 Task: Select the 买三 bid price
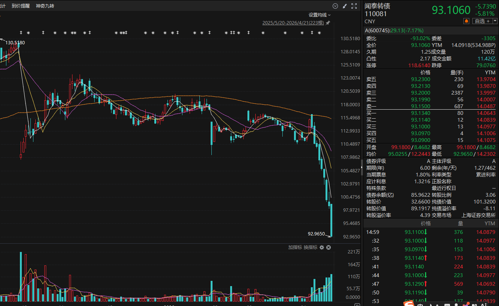[421, 127]
